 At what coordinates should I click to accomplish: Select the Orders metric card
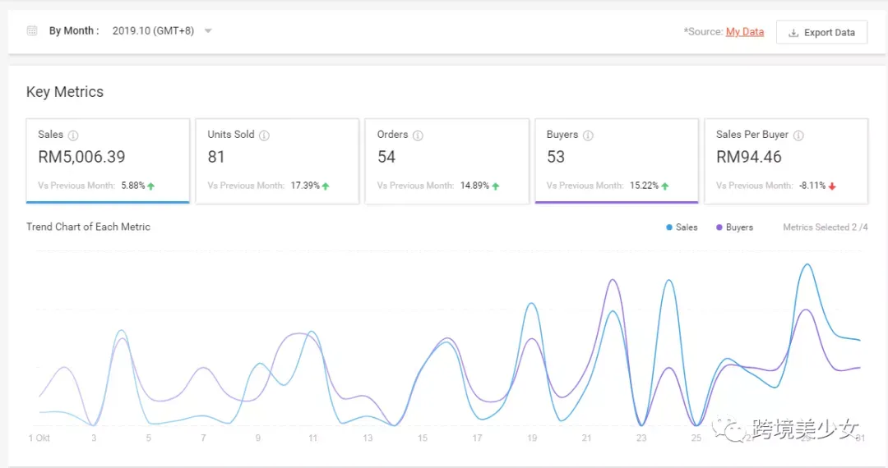tap(446, 161)
